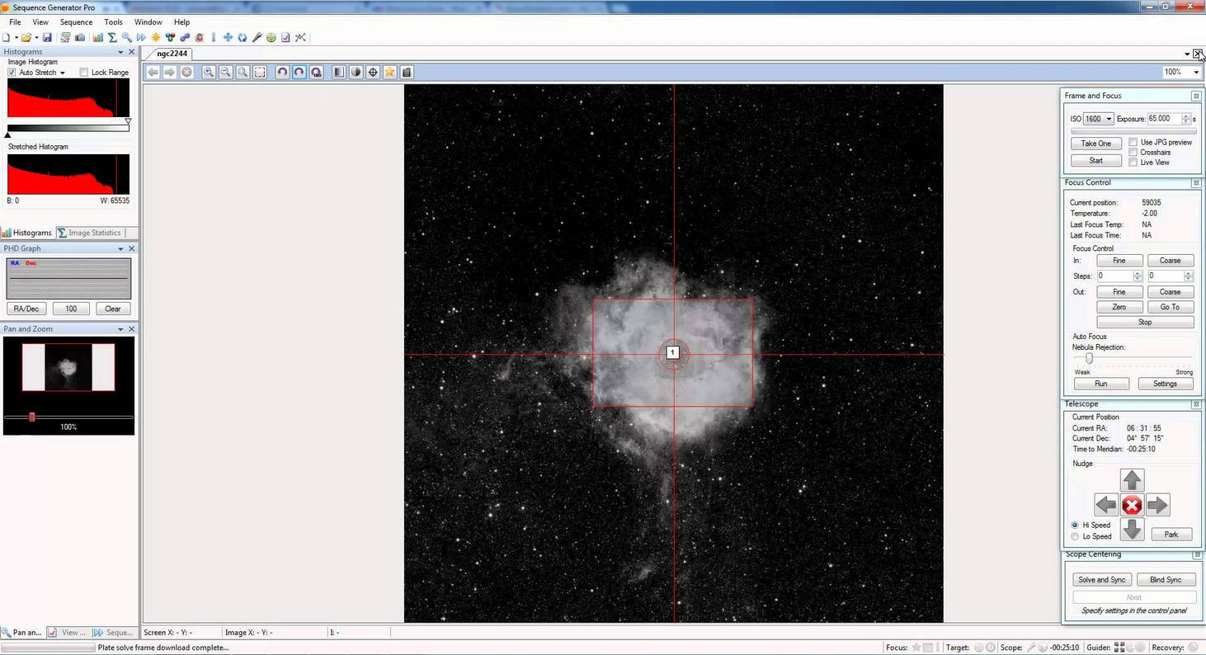This screenshot has width=1206, height=655.
Task: Click the invert half-circle icon
Action: [x=356, y=72]
